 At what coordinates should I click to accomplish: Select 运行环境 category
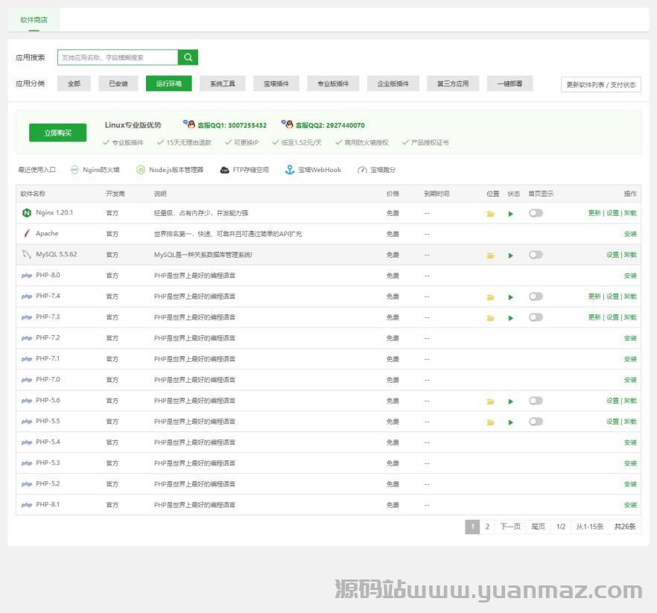(169, 83)
